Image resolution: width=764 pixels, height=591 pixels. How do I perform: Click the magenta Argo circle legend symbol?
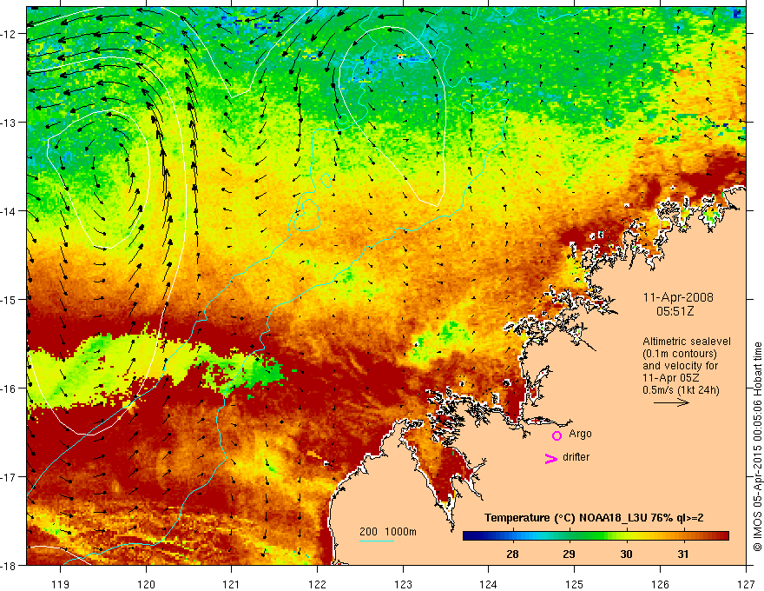coord(557,435)
